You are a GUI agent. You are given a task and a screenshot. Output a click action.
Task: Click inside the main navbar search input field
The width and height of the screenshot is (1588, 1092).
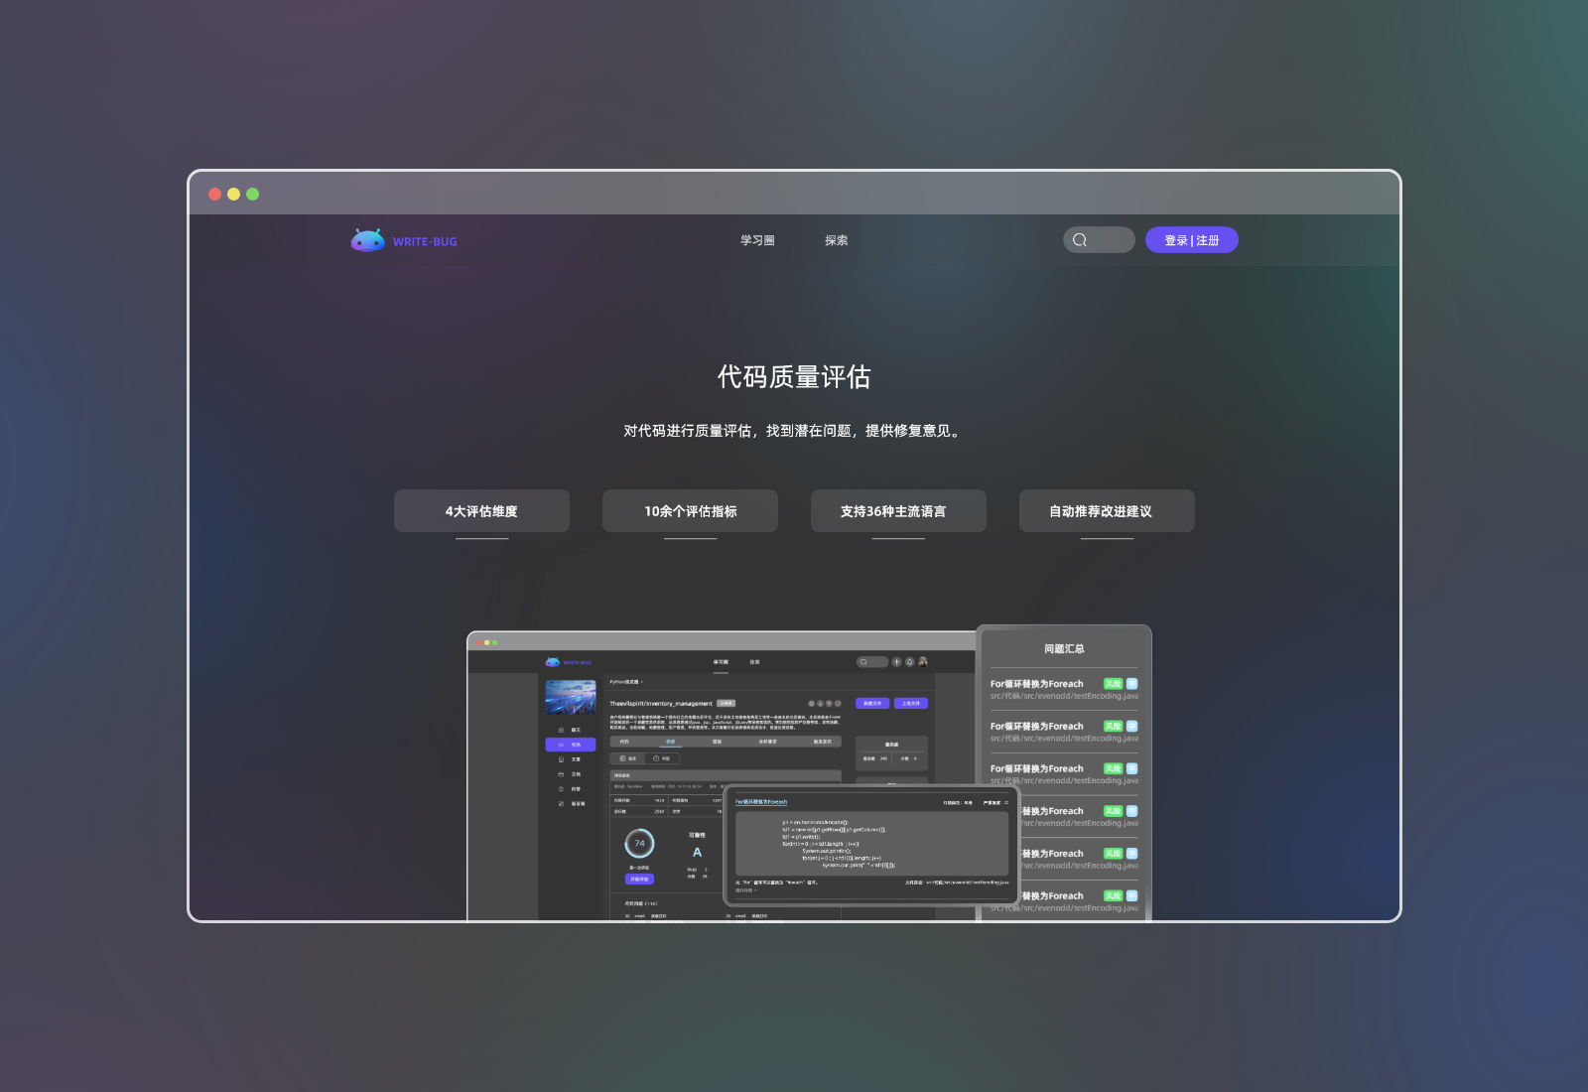(1107, 239)
